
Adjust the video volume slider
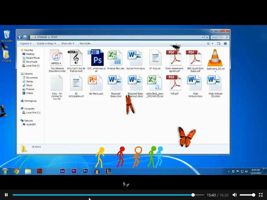click(247, 195)
